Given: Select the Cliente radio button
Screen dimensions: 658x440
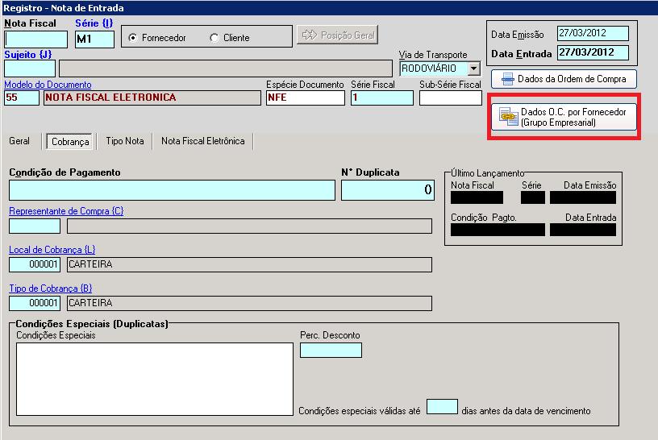Looking at the screenshot, I should [x=214, y=38].
